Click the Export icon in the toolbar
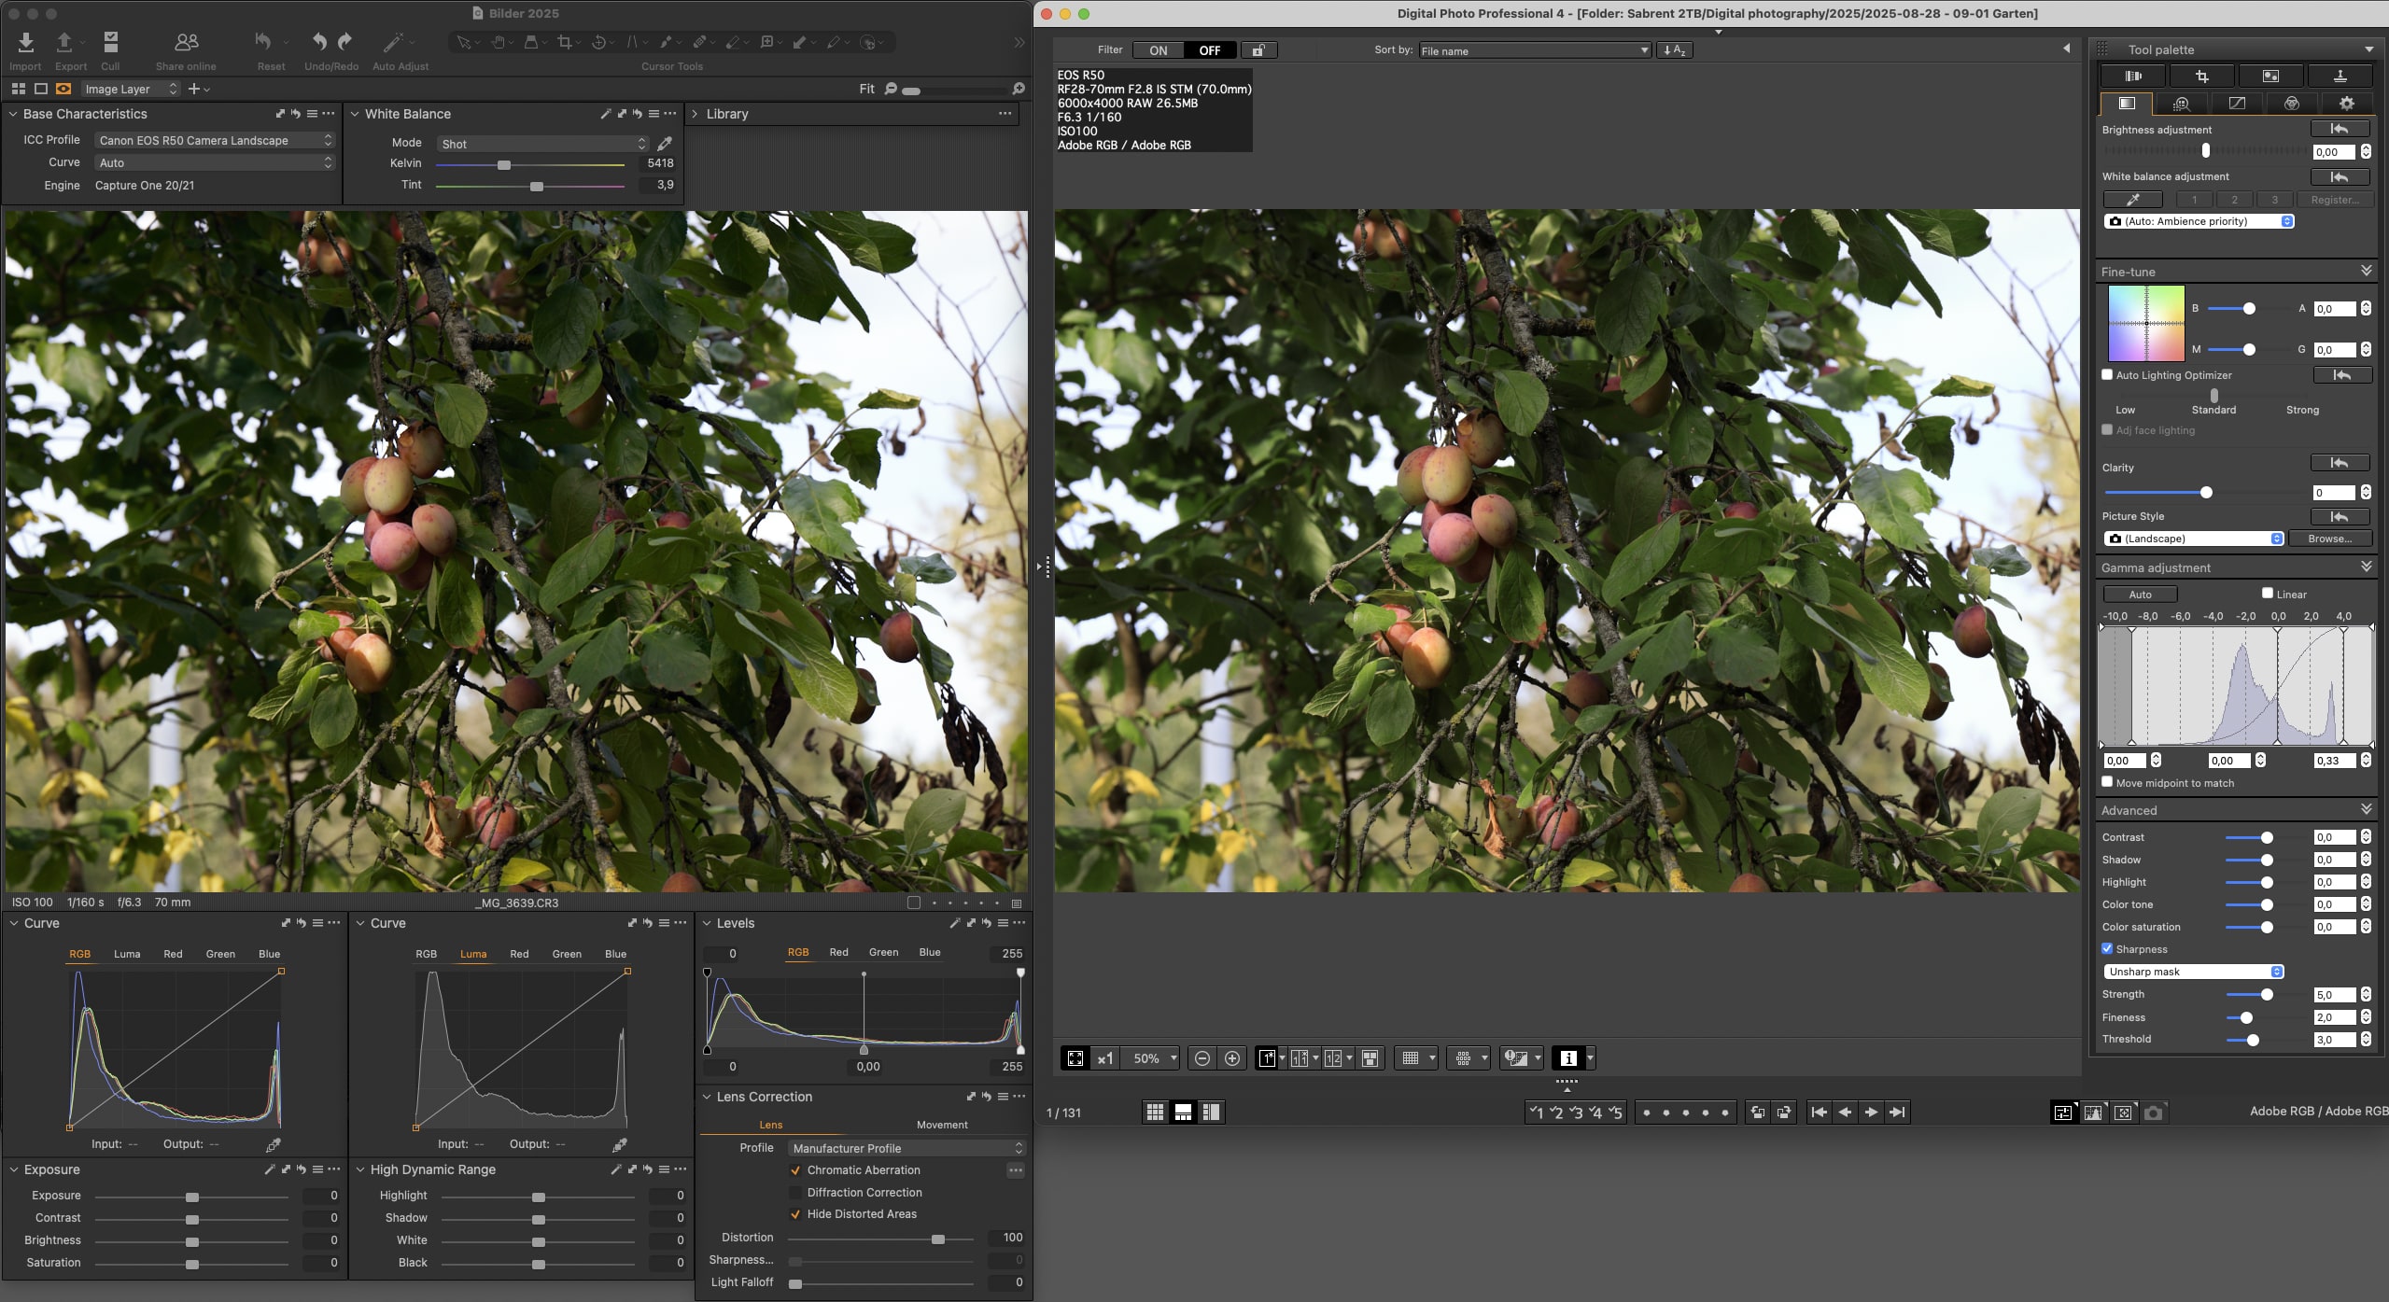The height and width of the screenshot is (1302, 2389). coord(64,43)
